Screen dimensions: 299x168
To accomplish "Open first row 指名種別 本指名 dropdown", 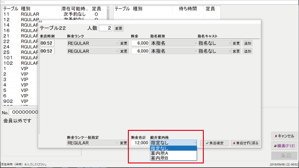I will coord(173,43).
